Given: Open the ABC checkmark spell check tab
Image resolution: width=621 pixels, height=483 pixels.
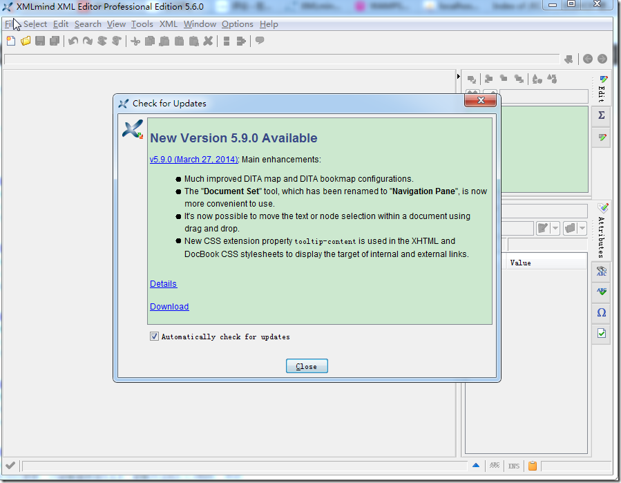Looking at the screenshot, I should click(602, 292).
